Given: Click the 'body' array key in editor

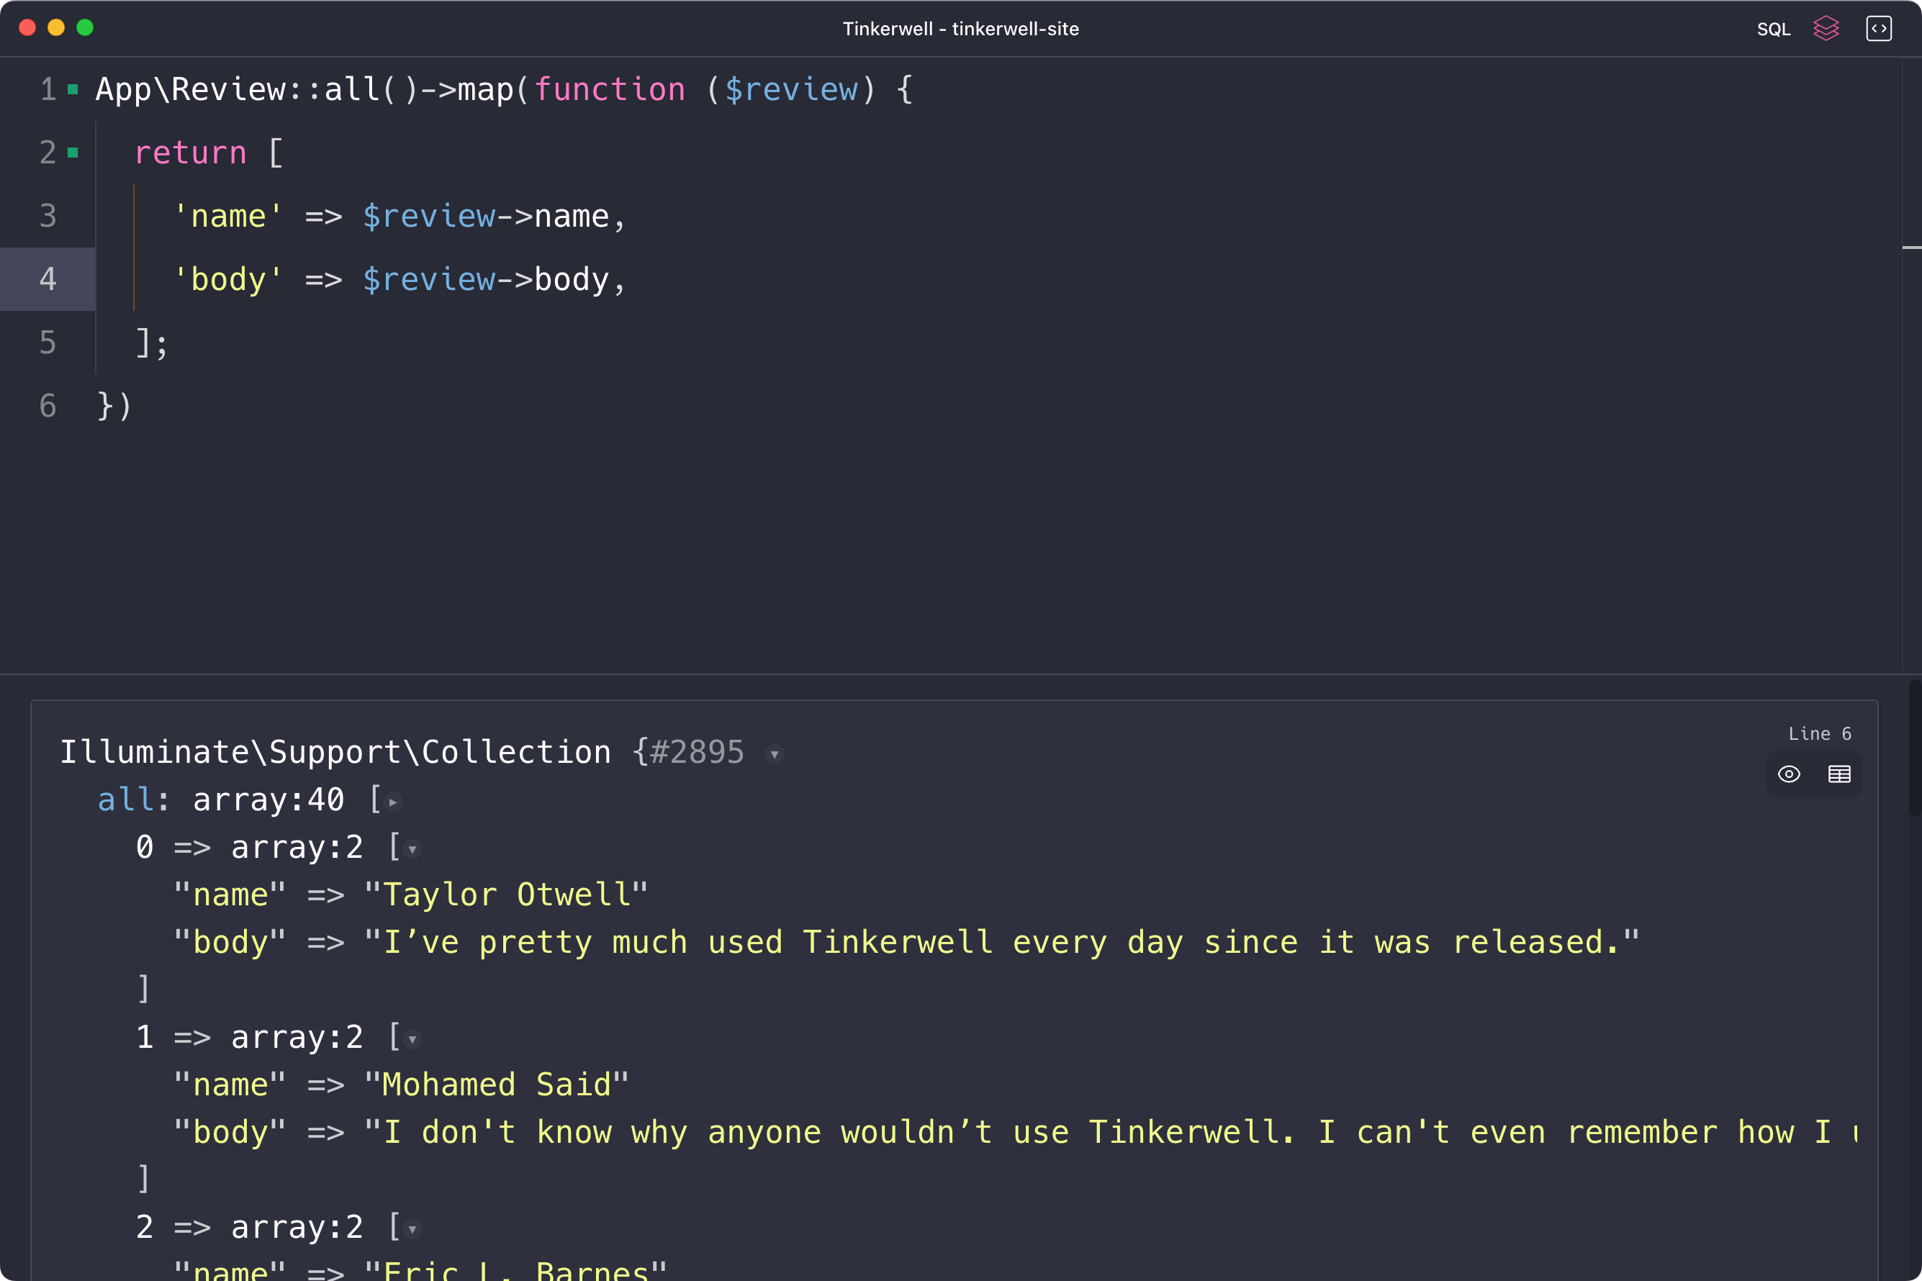Looking at the screenshot, I should [228, 279].
